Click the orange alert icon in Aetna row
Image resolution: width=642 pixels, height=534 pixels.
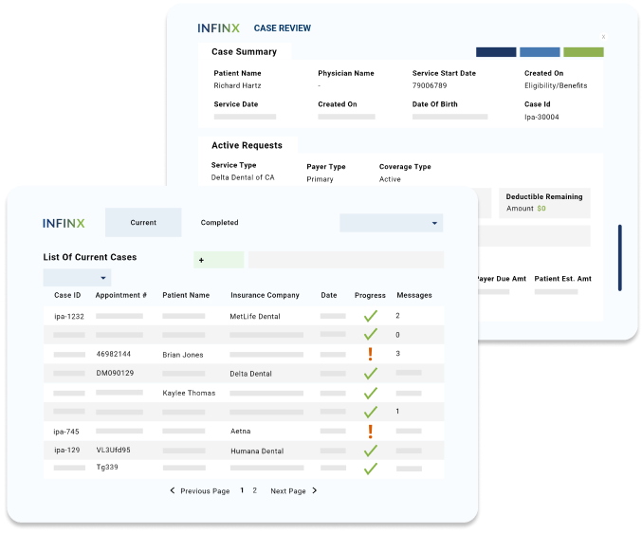click(x=371, y=432)
